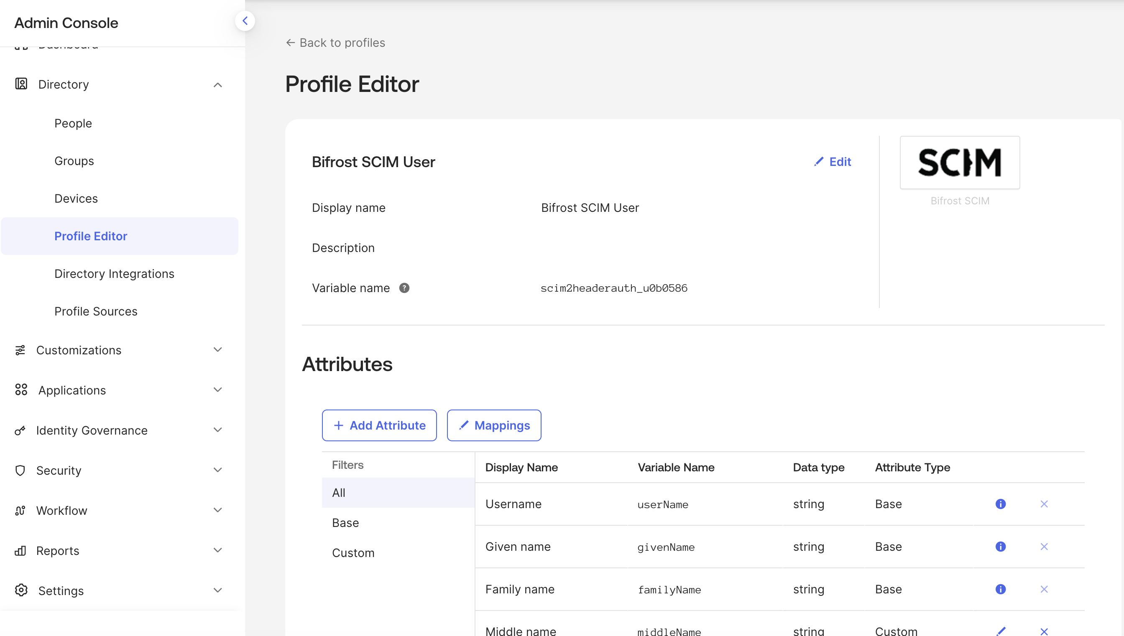Open Groups in the Directory menu
This screenshot has height=636, width=1124.
click(x=74, y=161)
